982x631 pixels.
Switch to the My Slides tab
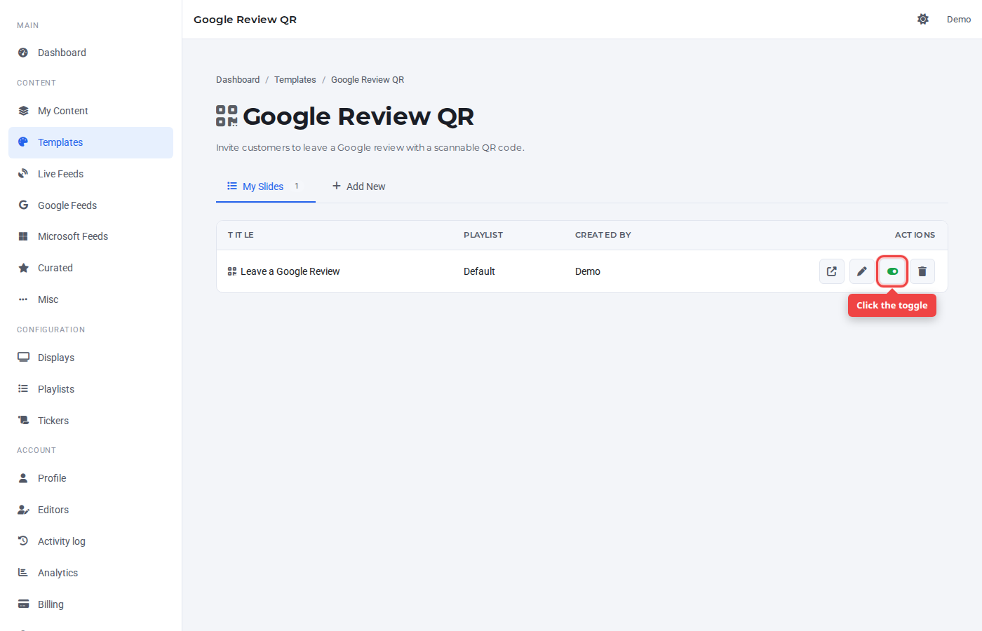click(x=266, y=186)
